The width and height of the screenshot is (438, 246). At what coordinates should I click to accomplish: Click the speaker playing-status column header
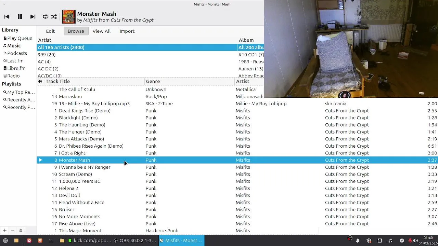(x=40, y=81)
